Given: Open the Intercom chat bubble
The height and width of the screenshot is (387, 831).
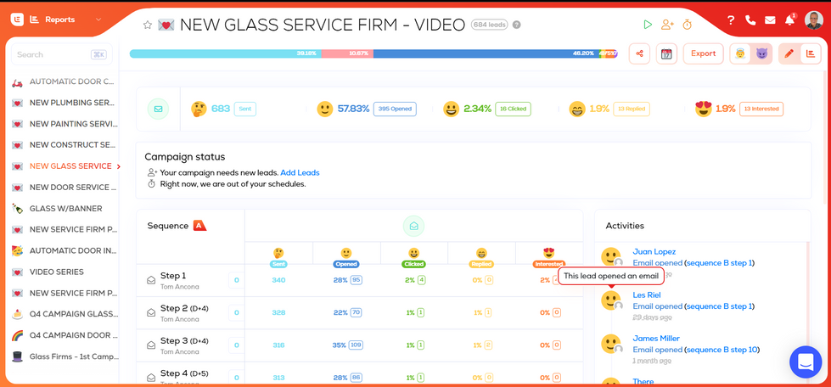Looking at the screenshot, I should click(805, 362).
